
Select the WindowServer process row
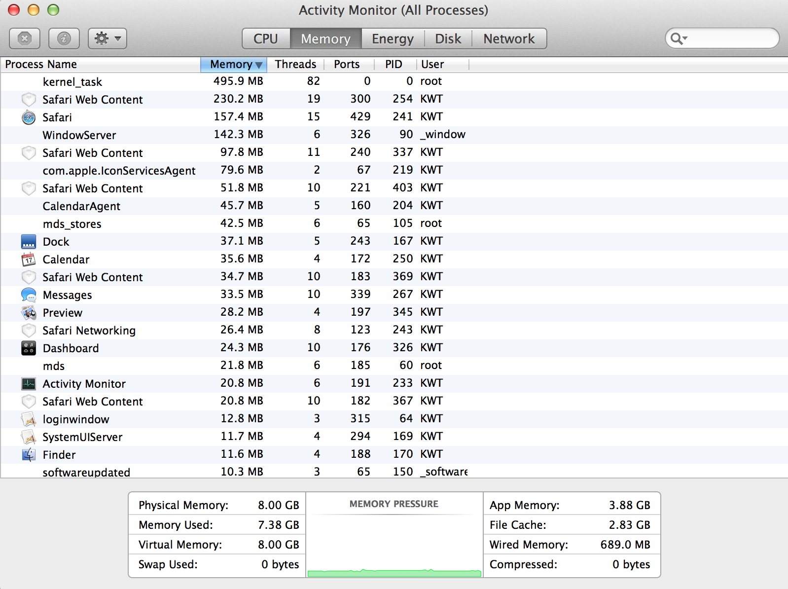click(394, 135)
